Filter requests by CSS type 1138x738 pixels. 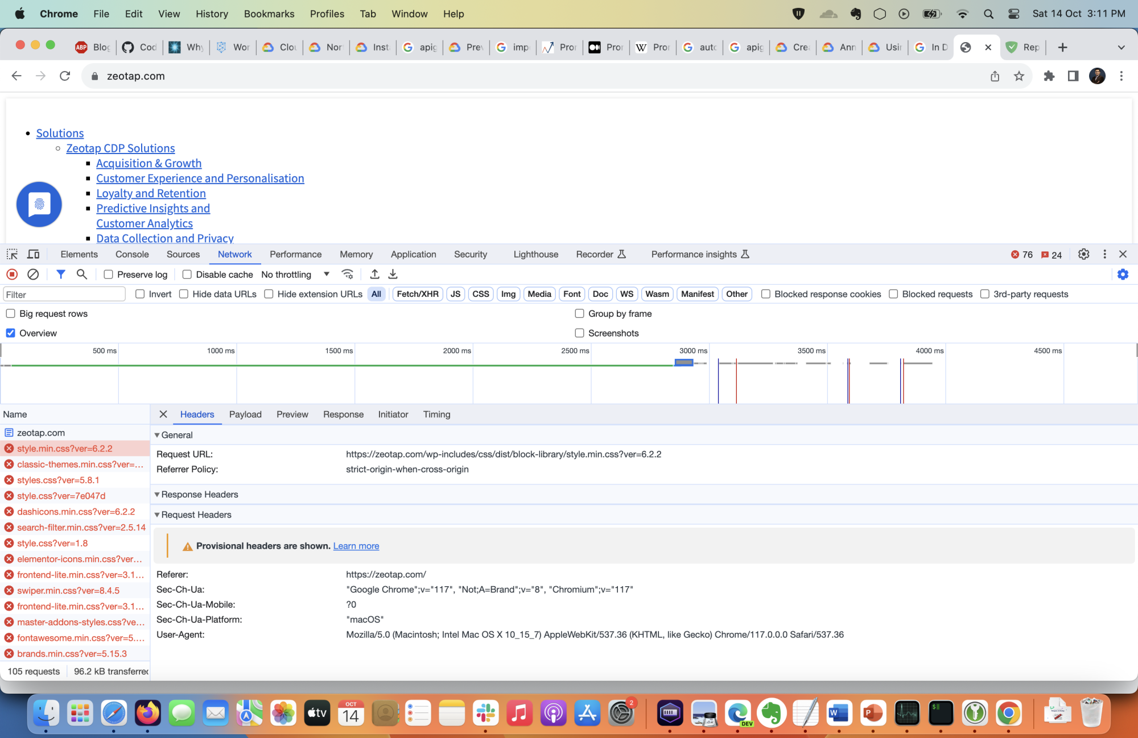480,294
